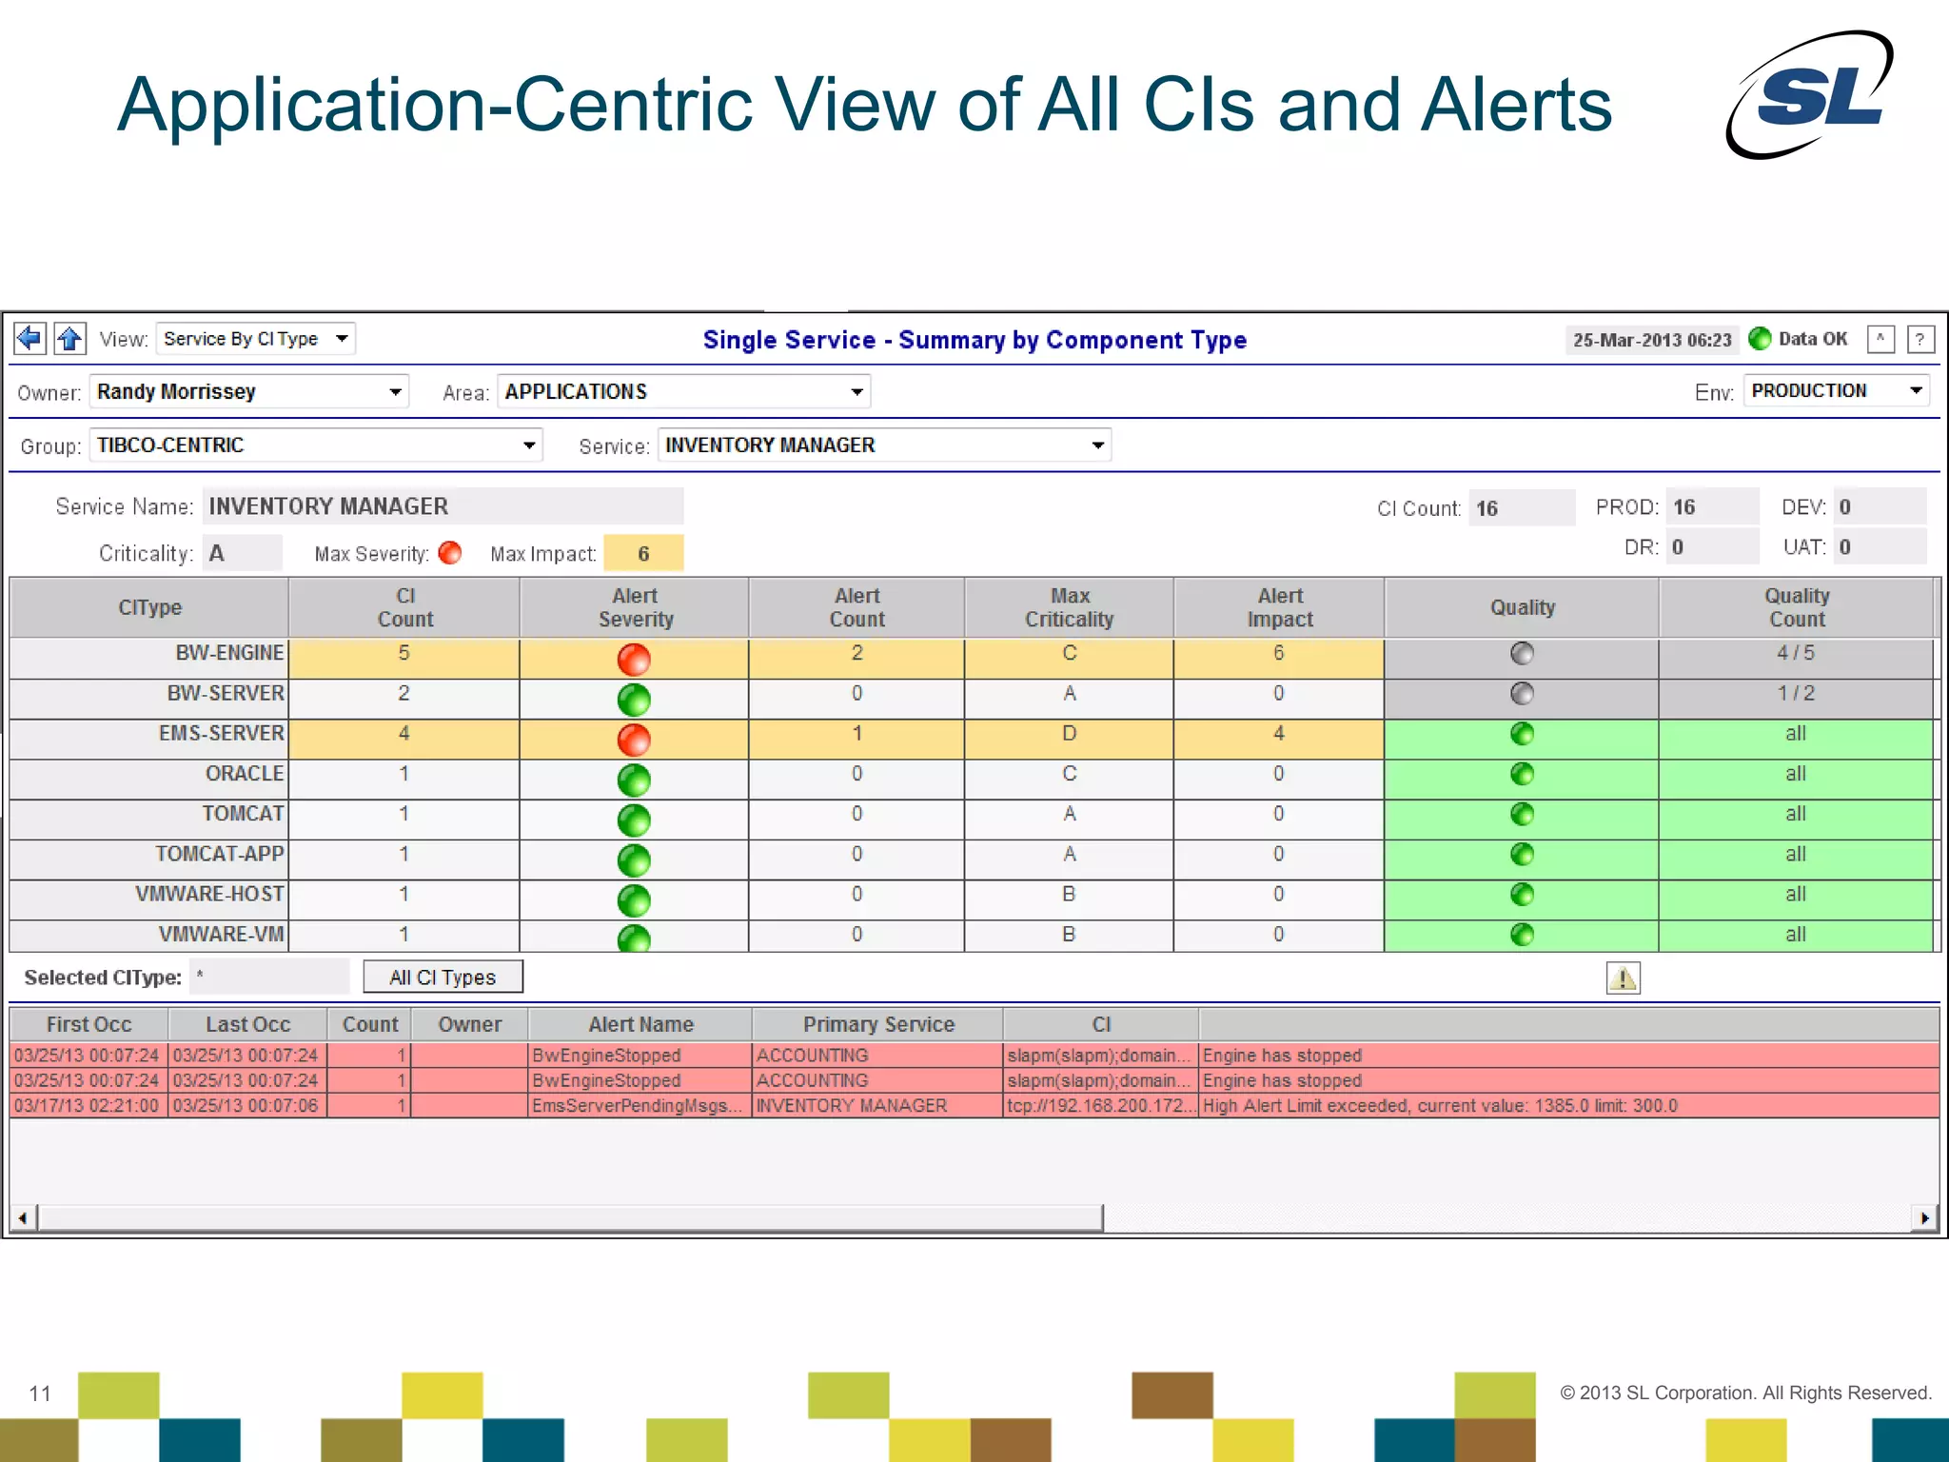Open the View Service By CI Type dropdown
Viewport: 1949px width, 1462px height.
click(255, 339)
